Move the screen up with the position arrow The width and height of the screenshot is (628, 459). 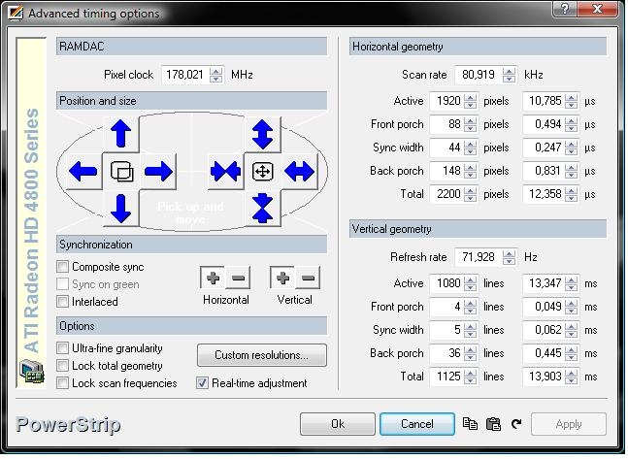121,134
